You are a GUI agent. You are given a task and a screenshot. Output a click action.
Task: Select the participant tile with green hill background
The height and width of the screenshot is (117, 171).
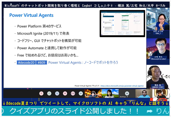110,94
